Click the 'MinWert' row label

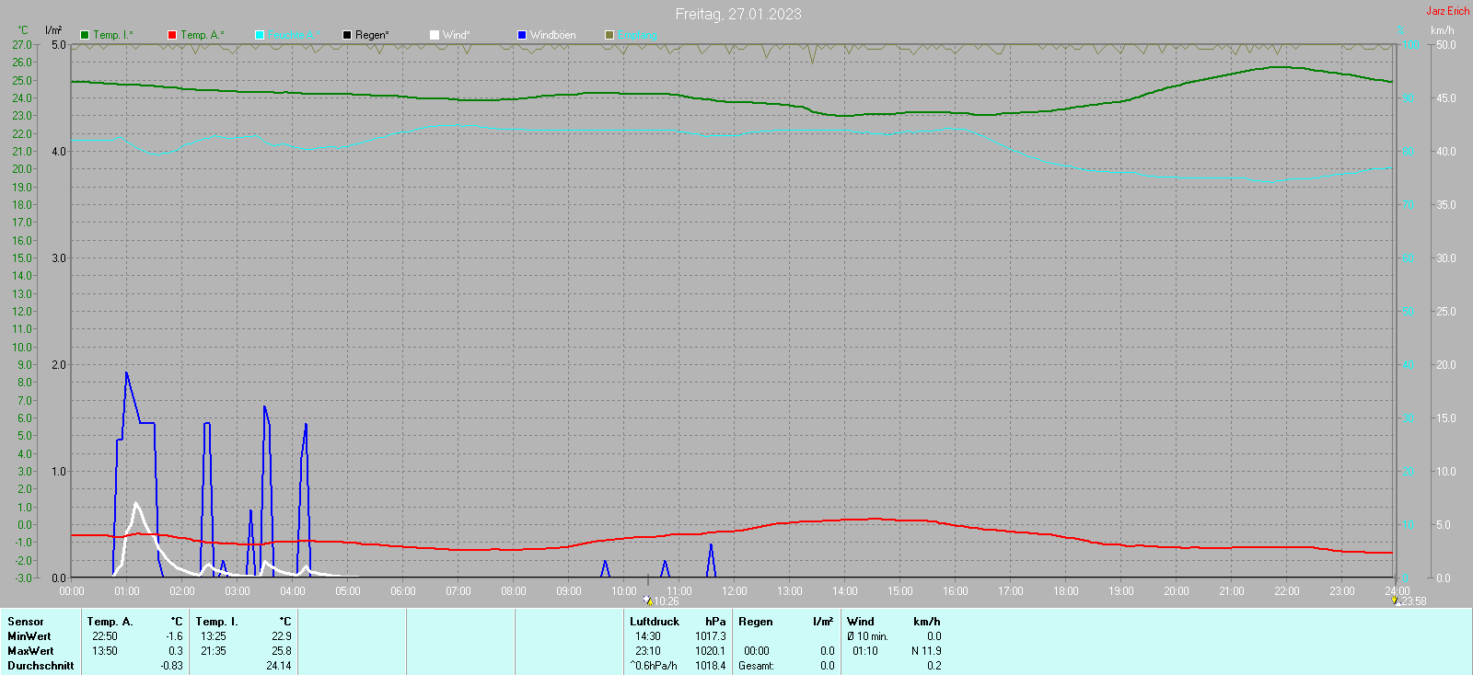click(x=29, y=636)
